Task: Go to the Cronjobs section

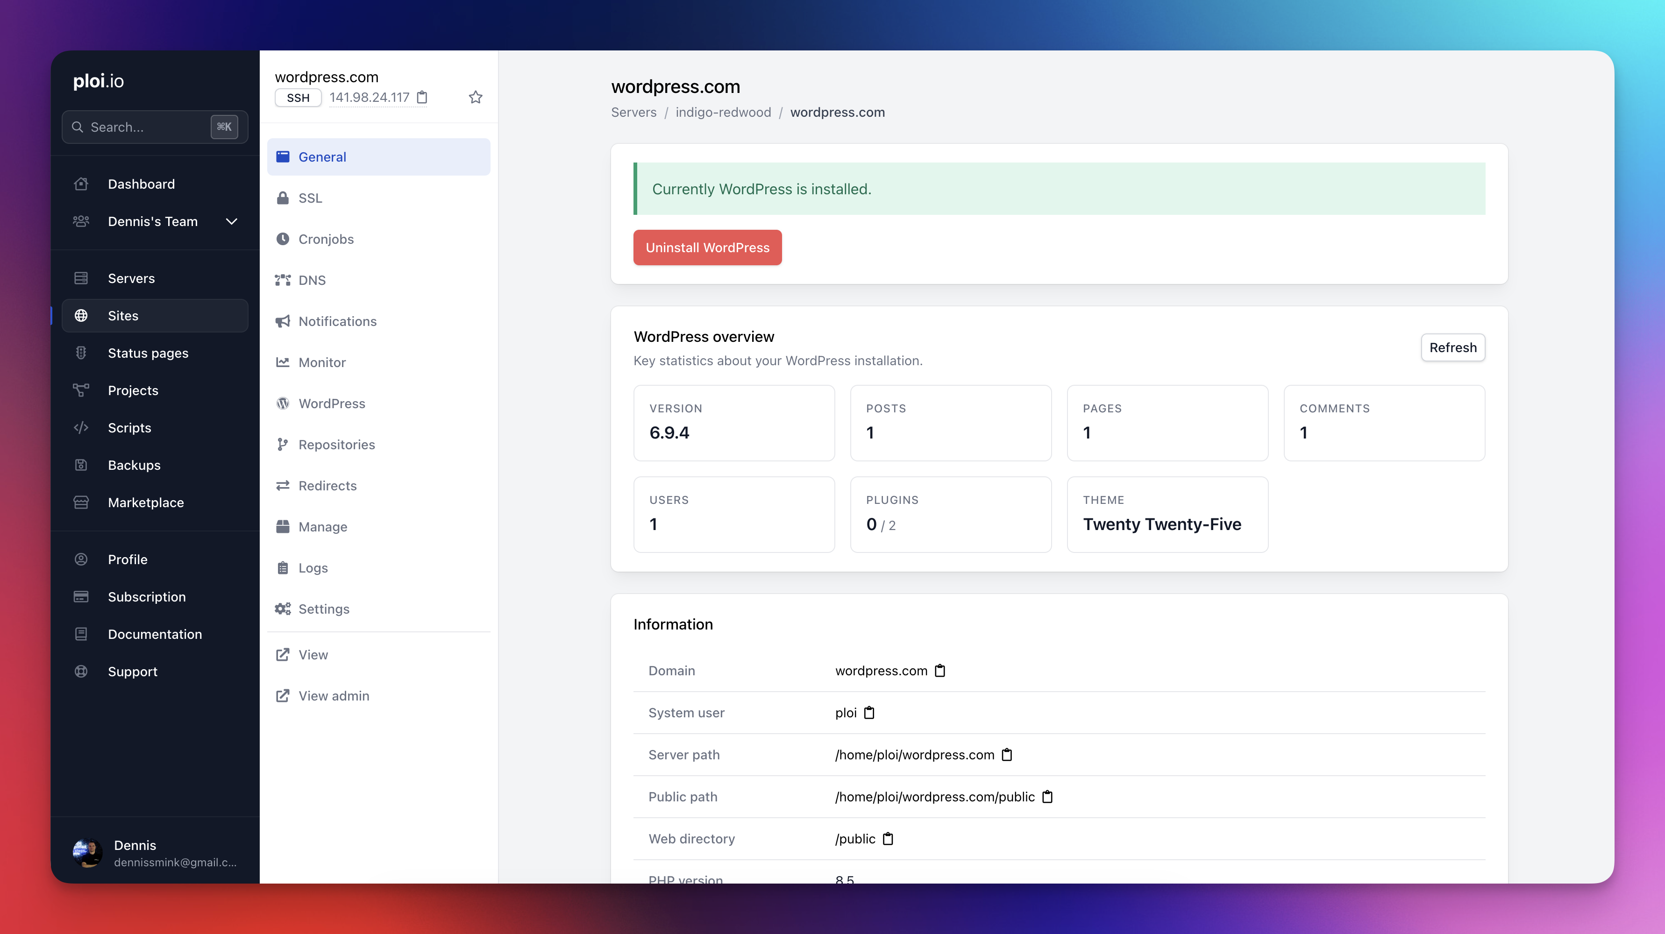Action: tap(326, 239)
